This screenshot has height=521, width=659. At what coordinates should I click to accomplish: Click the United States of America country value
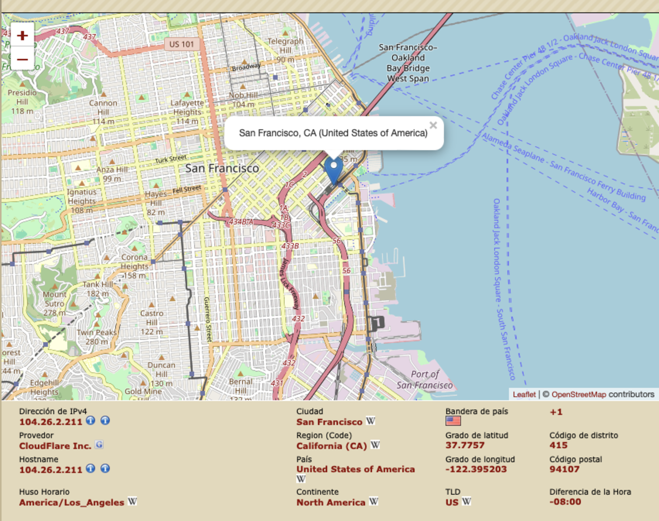(356, 469)
